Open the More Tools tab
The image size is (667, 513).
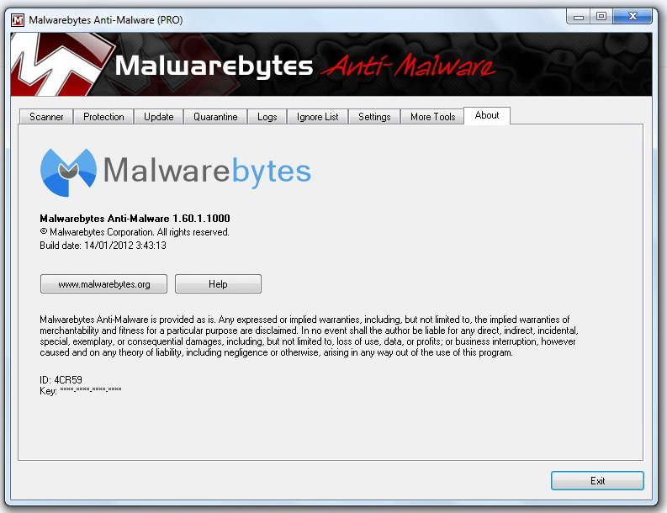coord(432,117)
